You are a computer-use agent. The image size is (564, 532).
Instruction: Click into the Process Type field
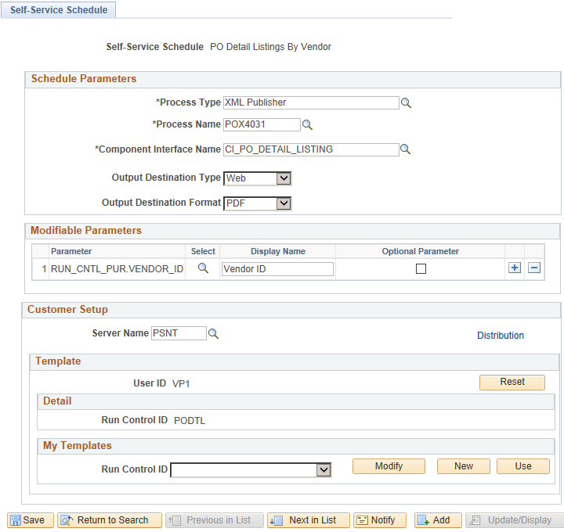point(311,102)
